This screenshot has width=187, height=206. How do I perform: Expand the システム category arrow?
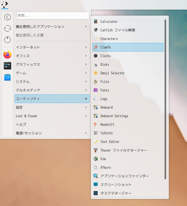click(86, 82)
